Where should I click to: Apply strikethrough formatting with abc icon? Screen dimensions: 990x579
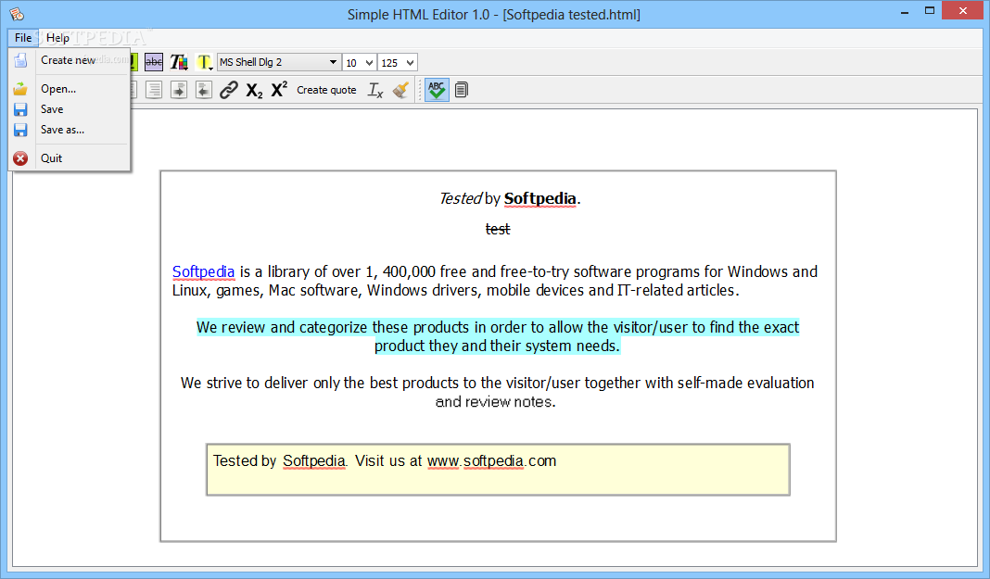pos(154,62)
